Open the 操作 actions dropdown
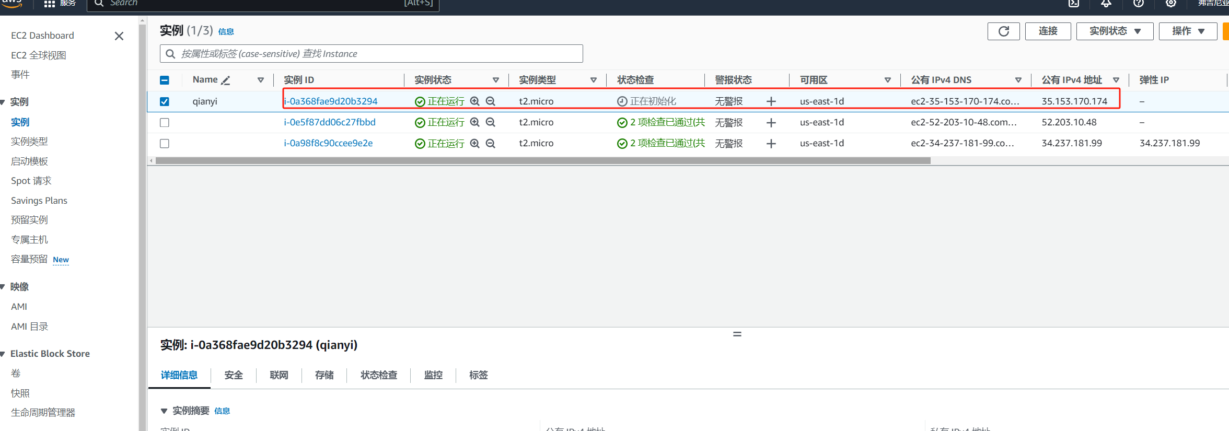Screen dimensions: 1229x431 point(1188,31)
